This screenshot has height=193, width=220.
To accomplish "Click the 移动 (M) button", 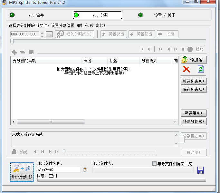I will tap(194, 152).
